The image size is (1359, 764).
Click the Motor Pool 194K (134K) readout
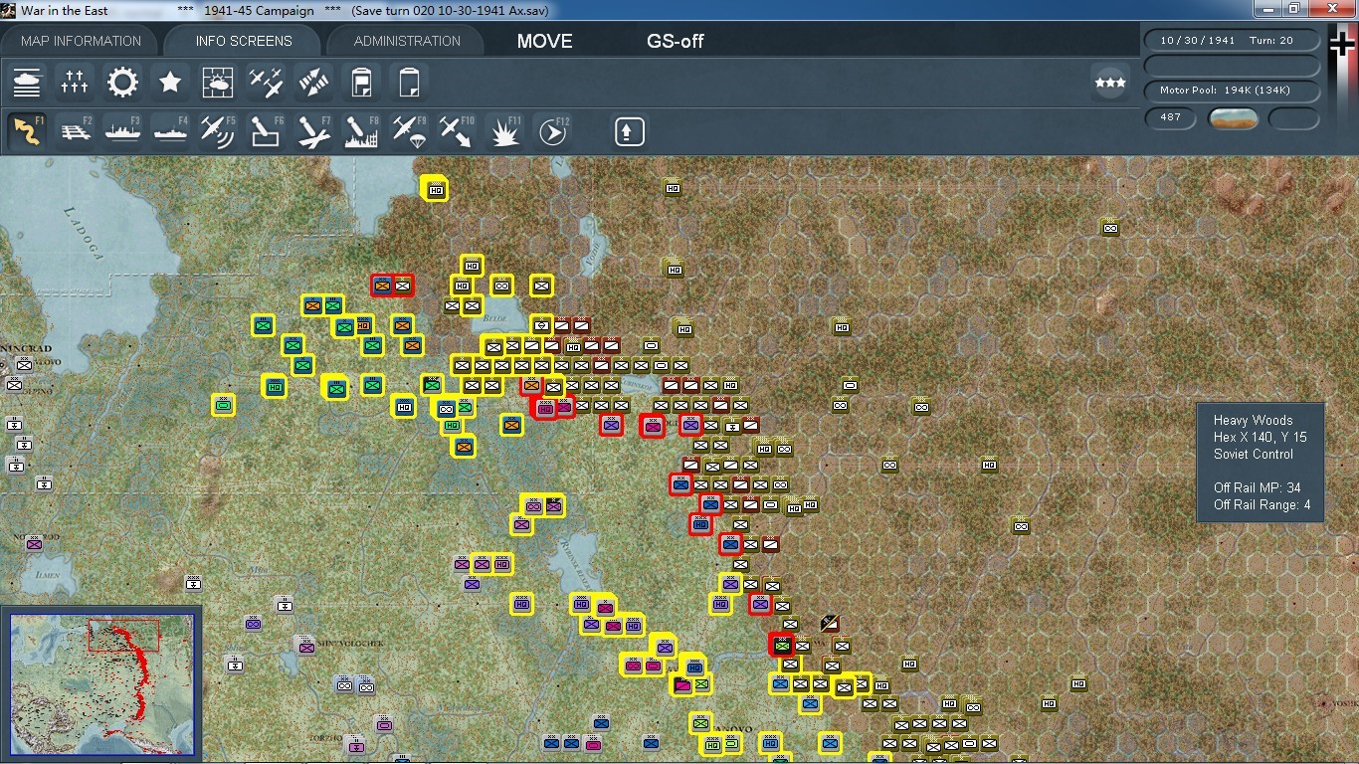pyautogui.click(x=1233, y=91)
